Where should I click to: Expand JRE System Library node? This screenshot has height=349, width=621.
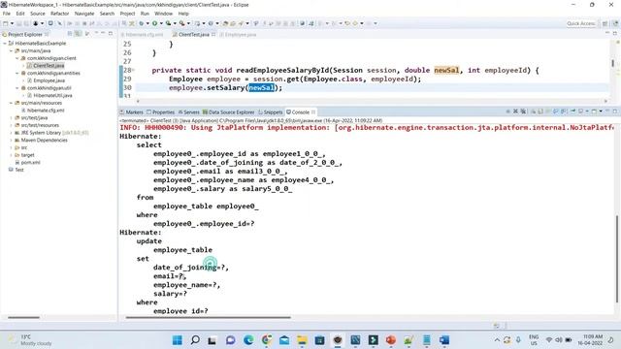tap(11, 133)
